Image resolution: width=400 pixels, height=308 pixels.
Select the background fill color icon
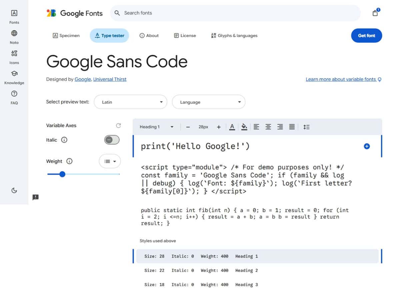click(244, 127)
